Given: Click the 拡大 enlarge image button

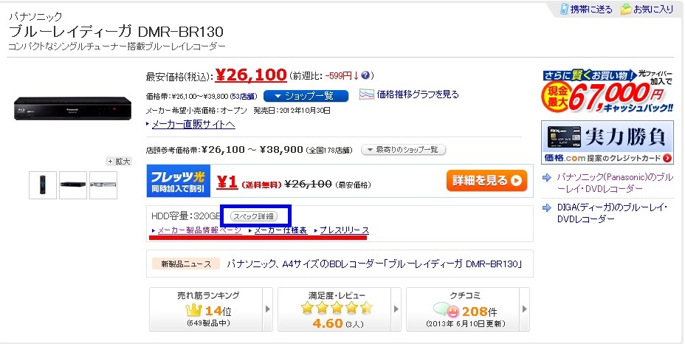Looking at the screenshot, I should tap(119, 161).
